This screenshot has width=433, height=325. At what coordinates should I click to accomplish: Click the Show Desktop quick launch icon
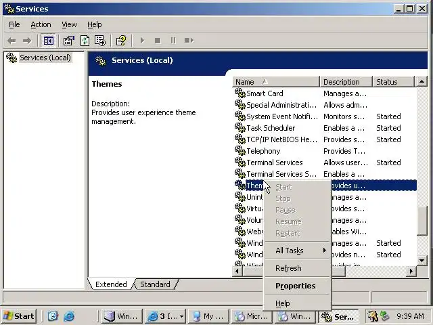pyautogui.click(x=53, y=316)
